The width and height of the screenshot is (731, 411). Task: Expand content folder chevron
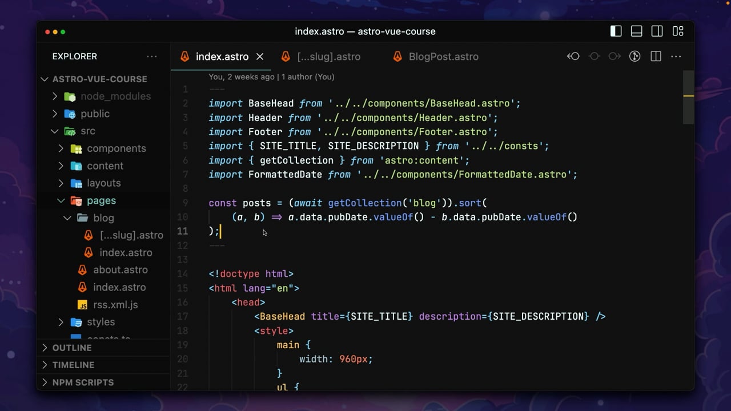(x=61, y=166)
